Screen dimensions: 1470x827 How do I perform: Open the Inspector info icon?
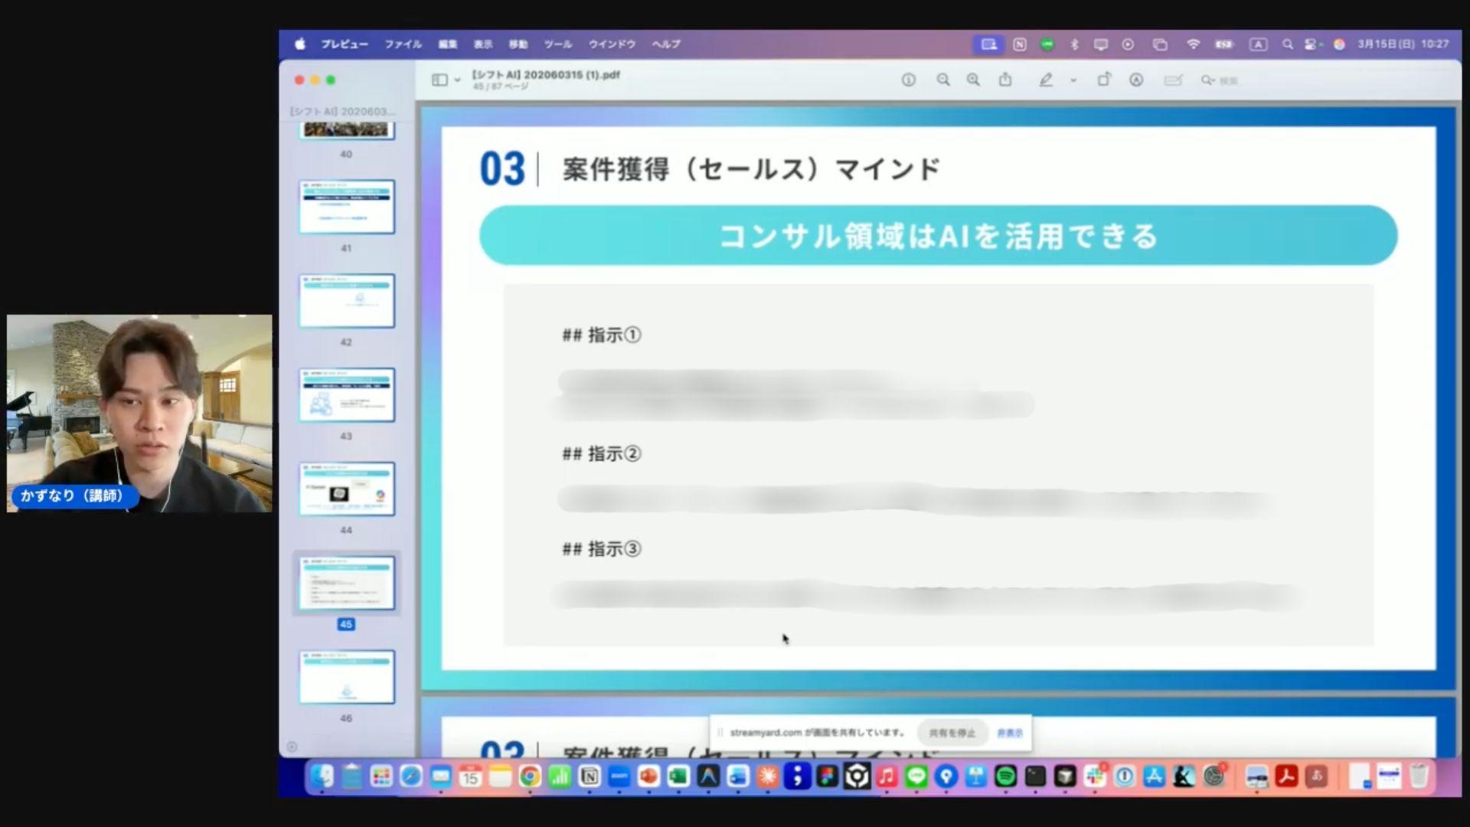click(908, 80)
